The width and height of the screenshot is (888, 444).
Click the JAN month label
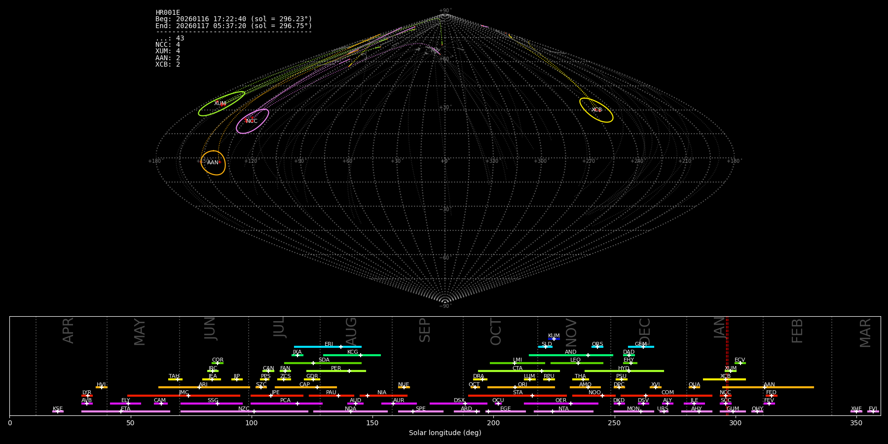click(720, 328)
